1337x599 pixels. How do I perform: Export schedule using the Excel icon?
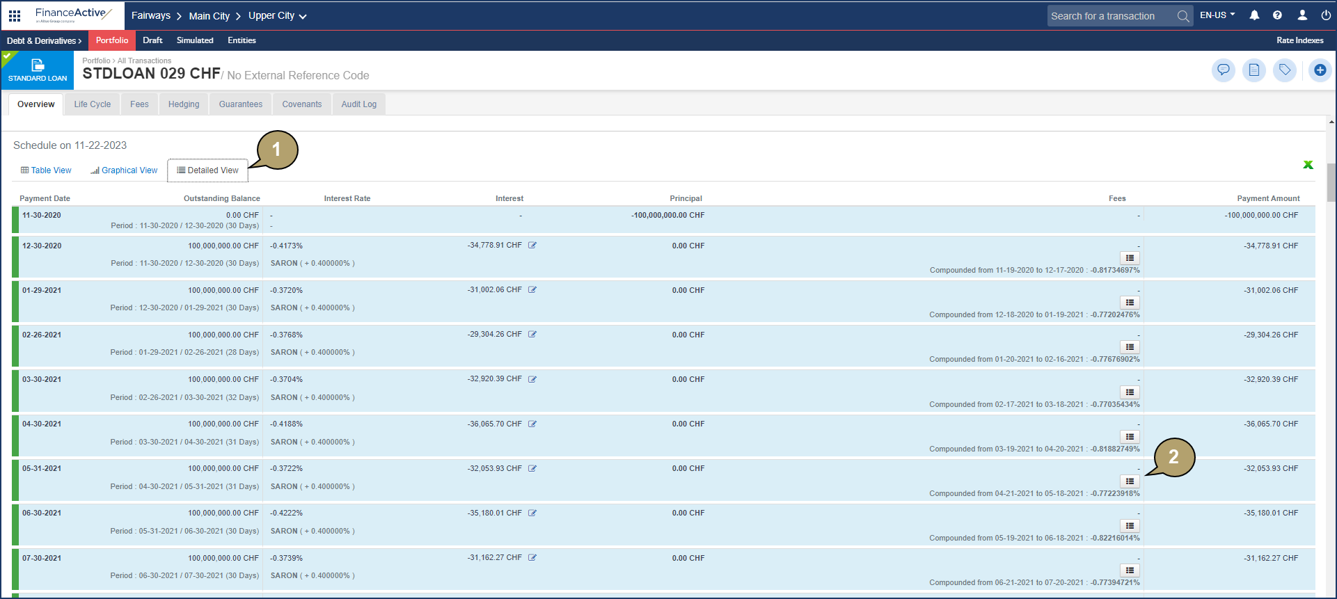click(x=1308, y=165)
